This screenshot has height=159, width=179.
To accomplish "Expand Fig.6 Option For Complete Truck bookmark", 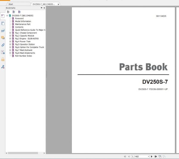I will coord(10,47).
